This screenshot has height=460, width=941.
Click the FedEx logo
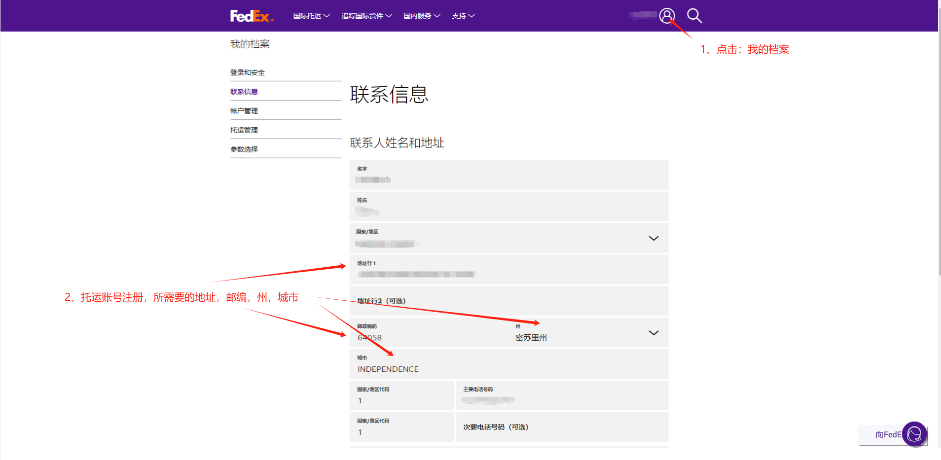click(252, 16)
